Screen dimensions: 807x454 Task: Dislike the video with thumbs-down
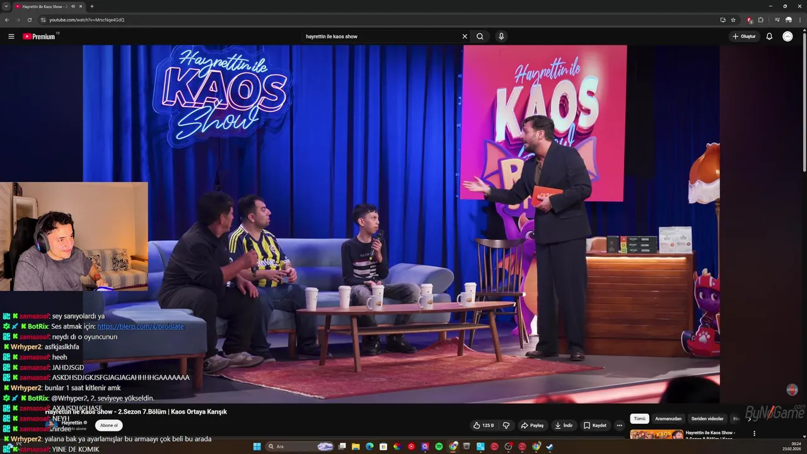point(506,426)
